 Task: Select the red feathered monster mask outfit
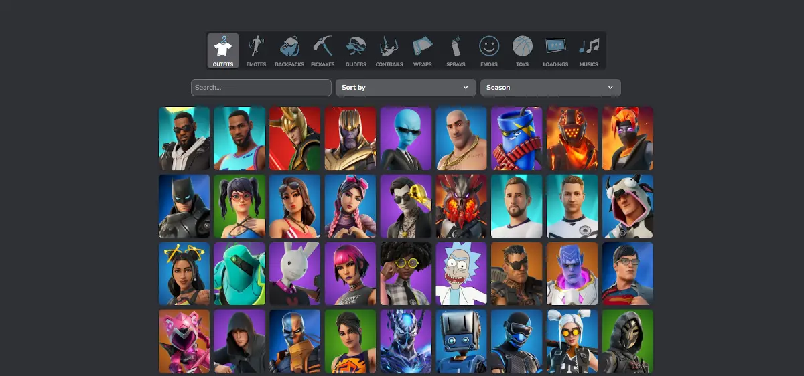pos(462,206)
